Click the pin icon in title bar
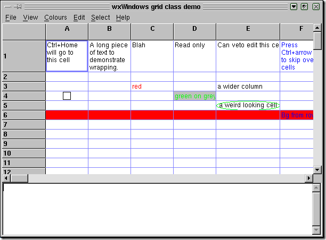 click(x=18, y=7)
